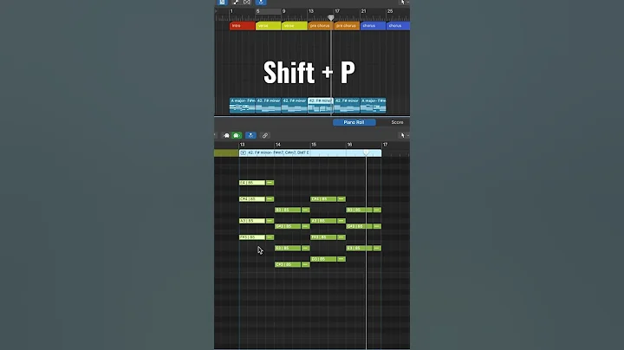Click bar 14 in the piano roll ruler
Image resolution: width=624 pixels, height=350 pixels.
coord(278,145)
